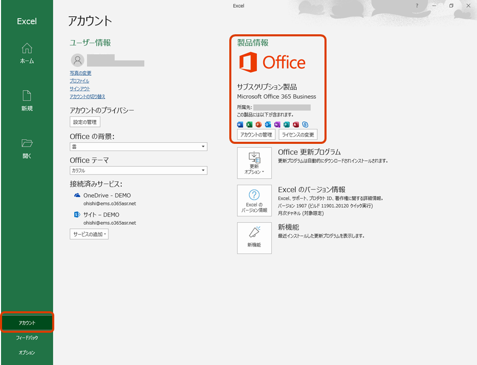
Task: Open the サービスの追加 dropdown
Action: pos(89,234)
